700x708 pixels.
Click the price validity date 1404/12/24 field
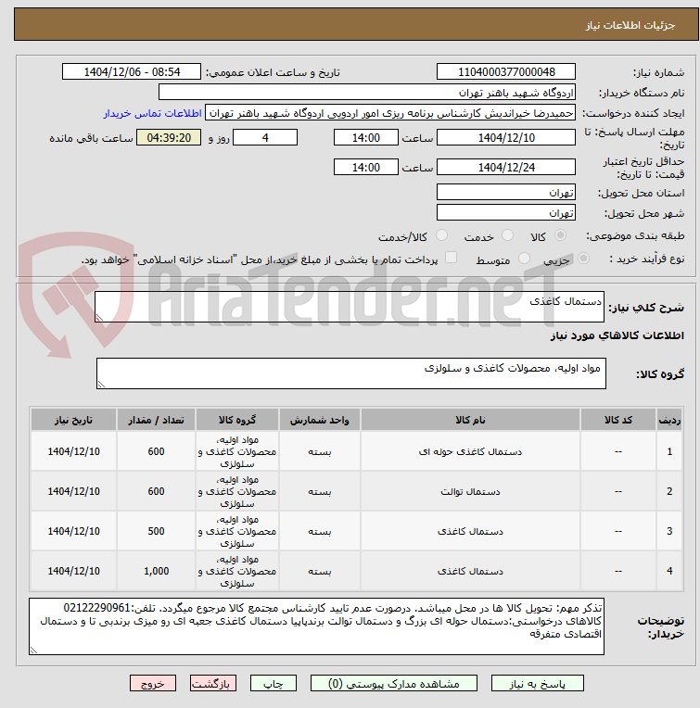click(506, 167)
